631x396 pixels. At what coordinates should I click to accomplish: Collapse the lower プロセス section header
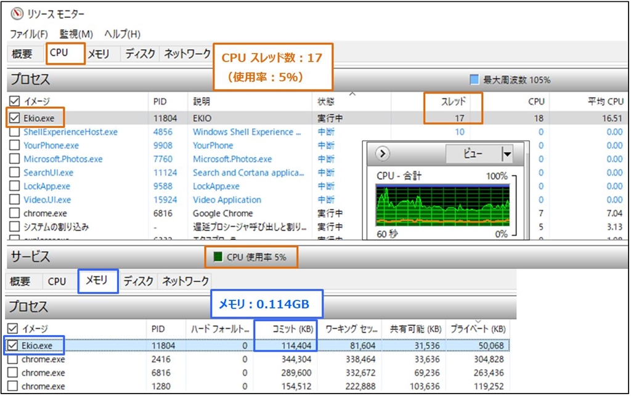[261, 307]
